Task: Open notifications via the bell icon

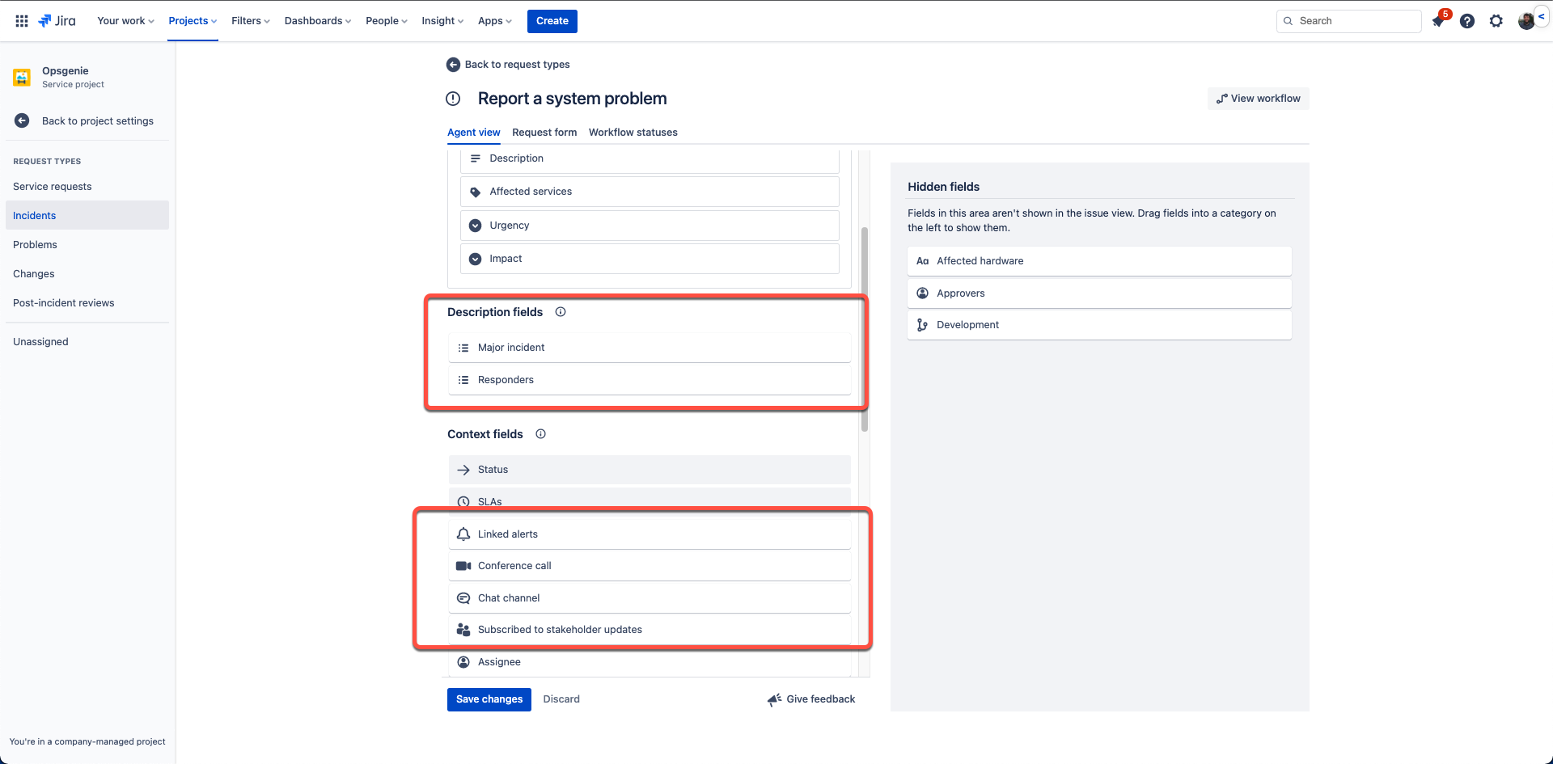Action: [1438, 21]
